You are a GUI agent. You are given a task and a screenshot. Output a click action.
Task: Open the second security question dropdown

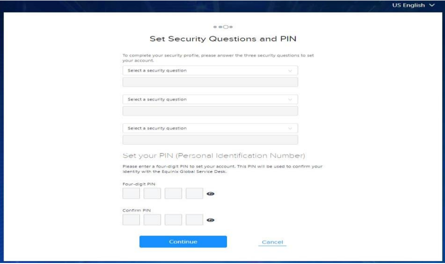click(x=210, y=100)
